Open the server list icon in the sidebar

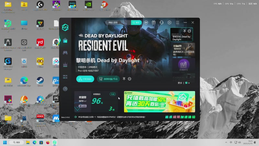tap(65, 77)
